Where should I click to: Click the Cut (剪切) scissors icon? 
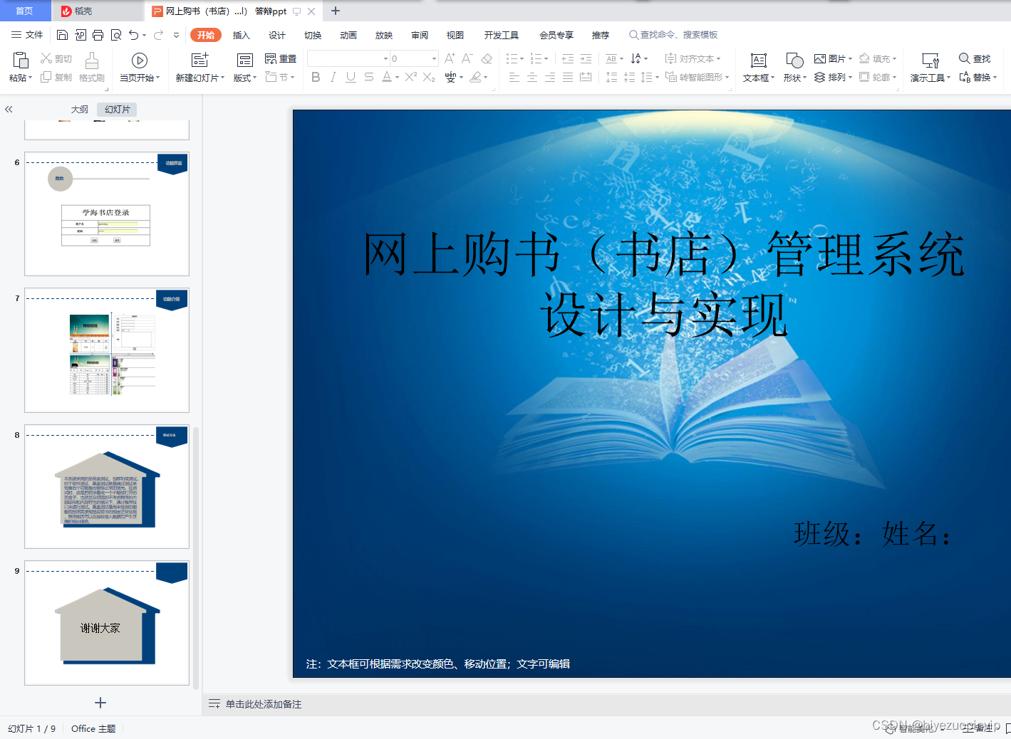(46, 58)
